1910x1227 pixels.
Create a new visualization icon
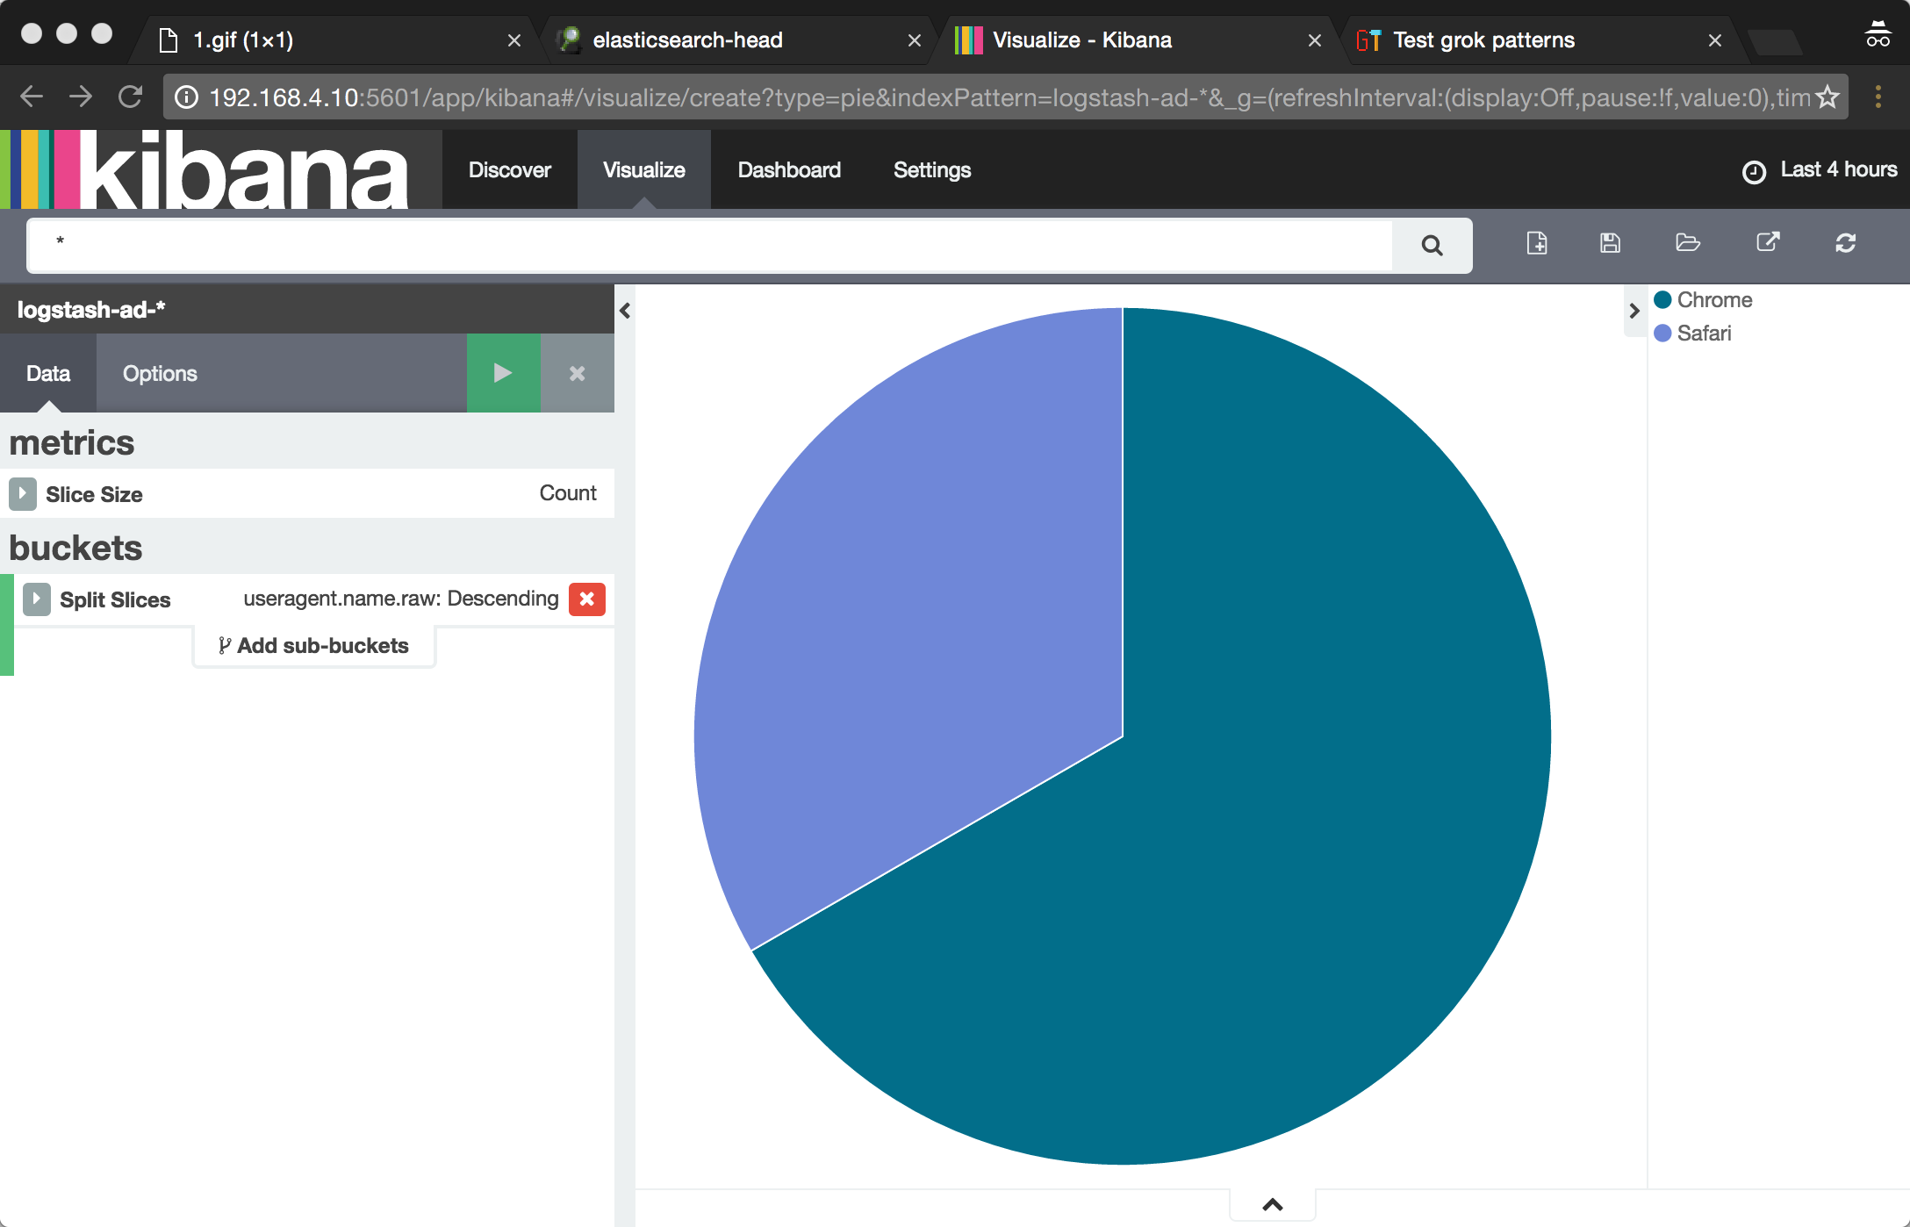(x=1537, y=243)
